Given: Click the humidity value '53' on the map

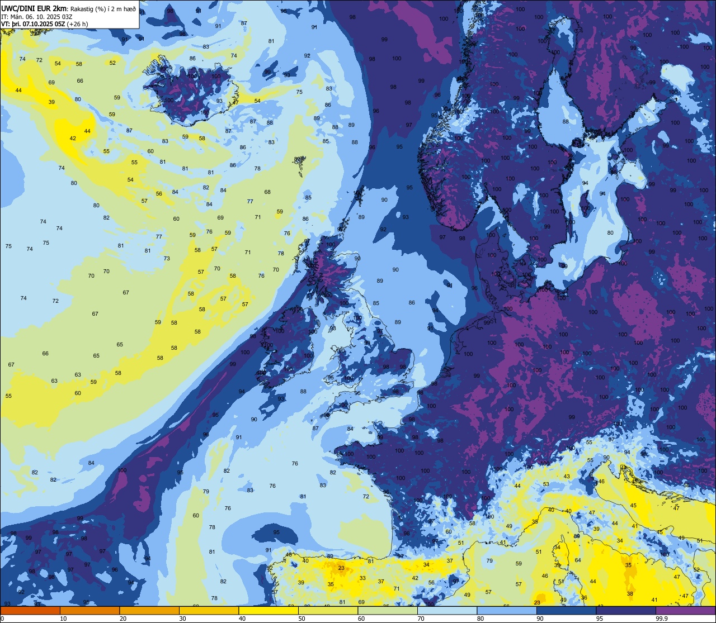Looking at the screenshot, I should click(546, 484).
